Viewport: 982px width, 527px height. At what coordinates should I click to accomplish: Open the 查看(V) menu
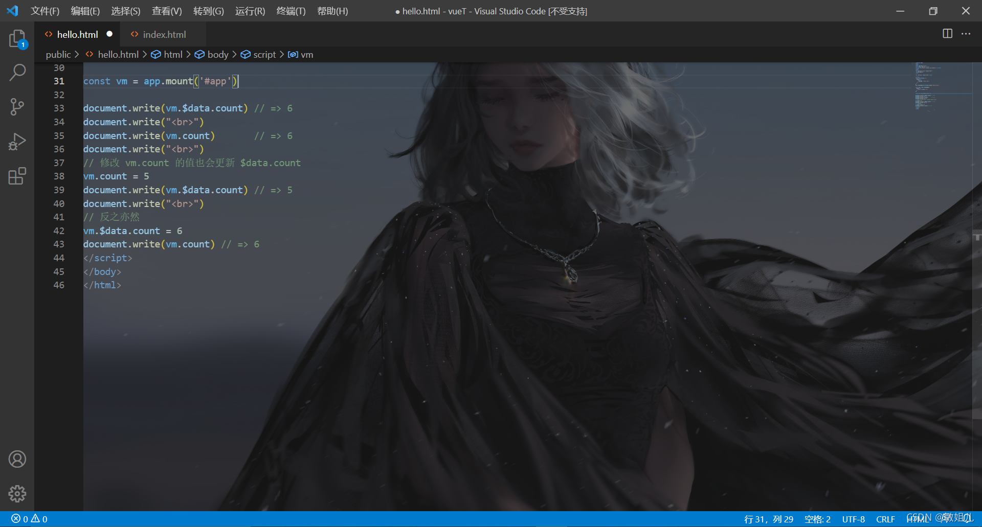click(167, 11)
